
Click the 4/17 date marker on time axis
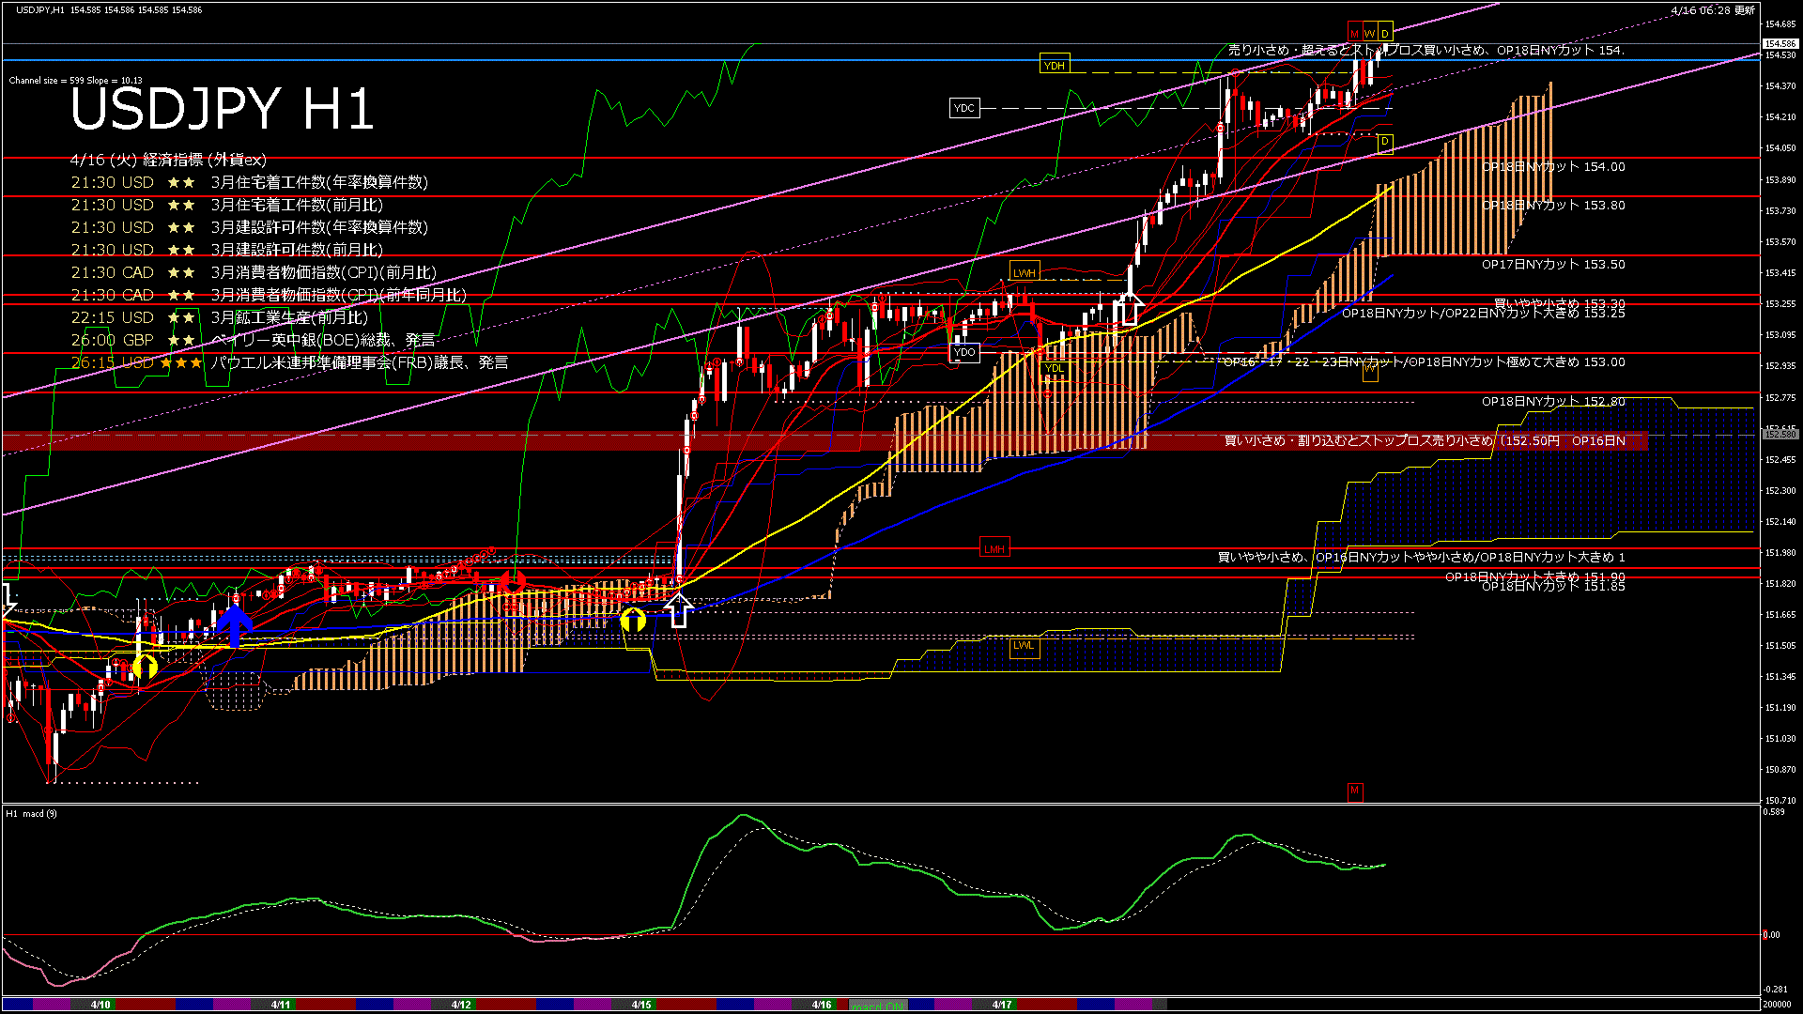pyautogui.click(x=1002, y=1005)
